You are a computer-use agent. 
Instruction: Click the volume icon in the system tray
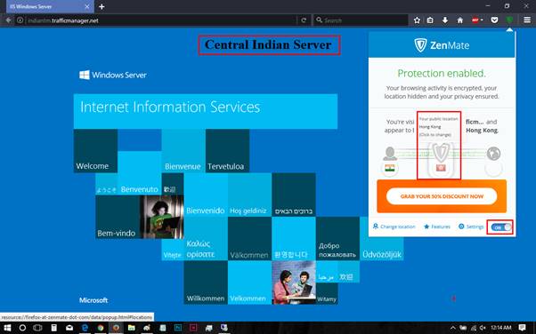(483, 328)
